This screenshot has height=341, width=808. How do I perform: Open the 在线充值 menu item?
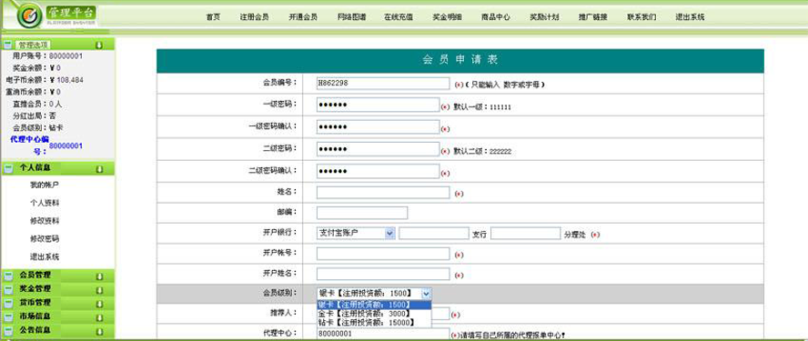(399, 17)
